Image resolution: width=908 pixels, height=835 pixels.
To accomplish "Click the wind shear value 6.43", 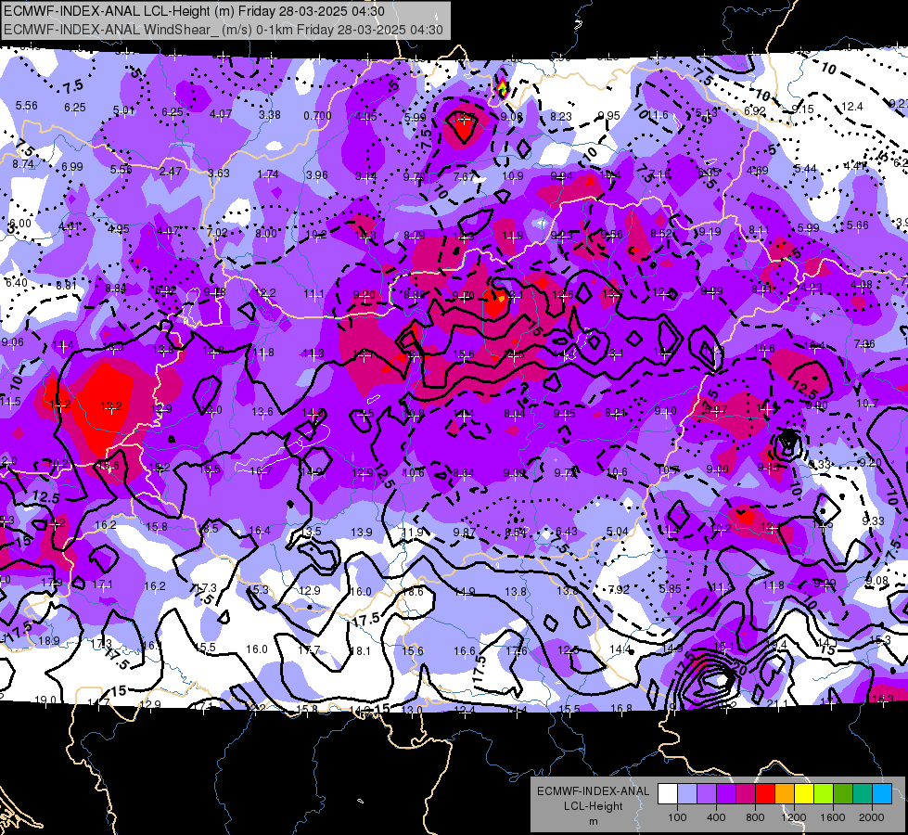I will (567, 532).
